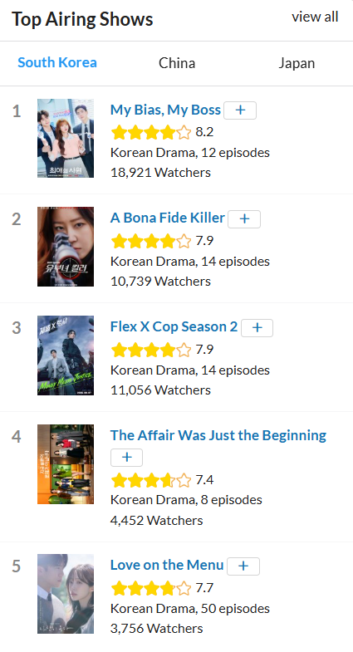Open The Affair Was Just the Beginning
The width and height of the screenshot is (353, 652).
coord(218,435)
